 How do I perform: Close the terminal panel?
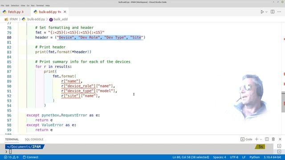280,139
